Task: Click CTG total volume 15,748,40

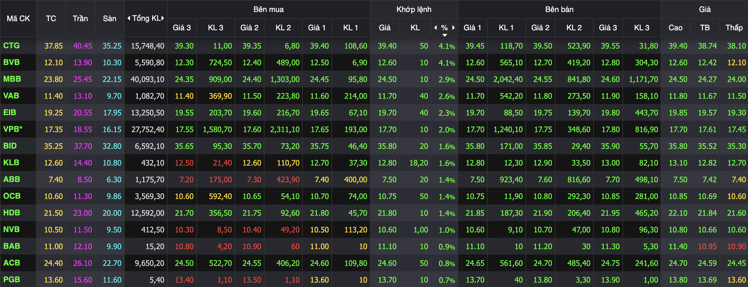Action: 147,46
